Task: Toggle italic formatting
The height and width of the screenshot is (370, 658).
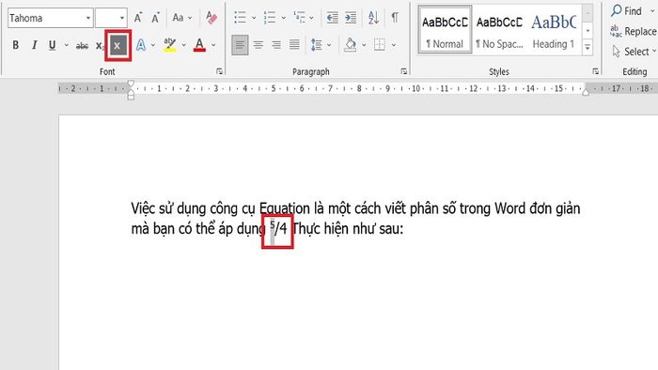Action: [x=34, y=45]
